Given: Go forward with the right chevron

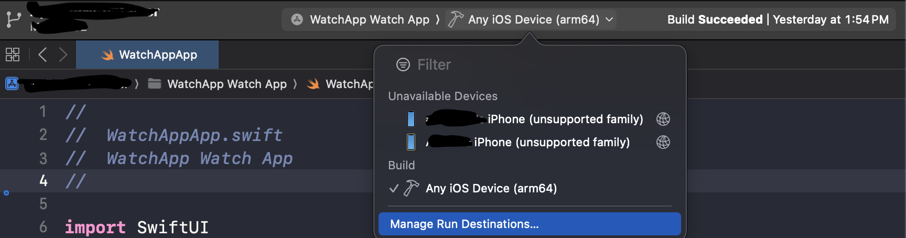Looking at the screenshot, I should click(63, 55).
